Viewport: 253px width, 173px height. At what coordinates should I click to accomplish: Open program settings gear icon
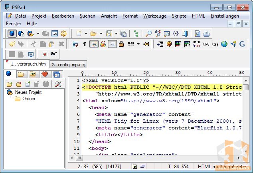point(64,34)
